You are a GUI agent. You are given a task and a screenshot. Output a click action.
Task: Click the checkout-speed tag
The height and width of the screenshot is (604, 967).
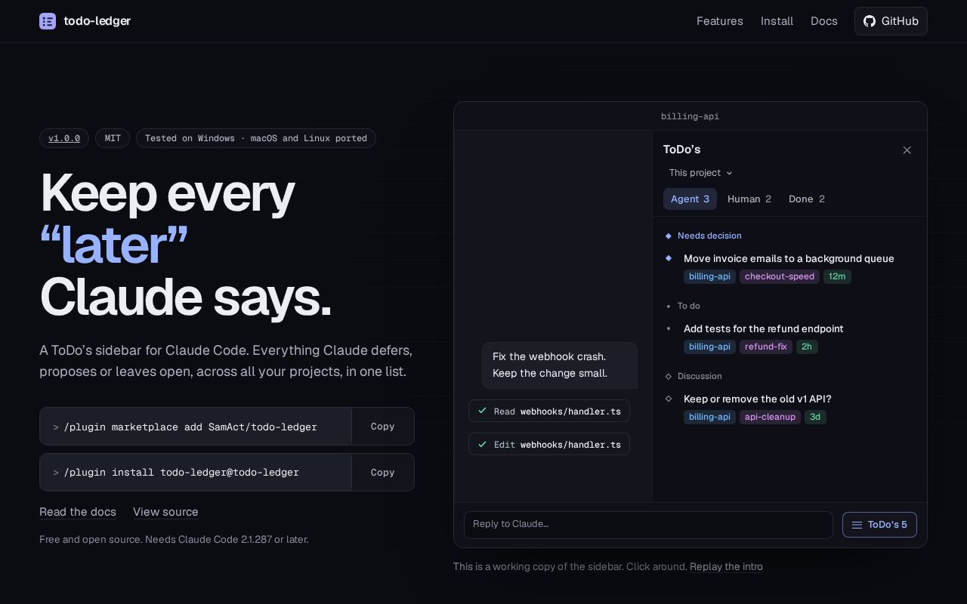pos(780,276)
